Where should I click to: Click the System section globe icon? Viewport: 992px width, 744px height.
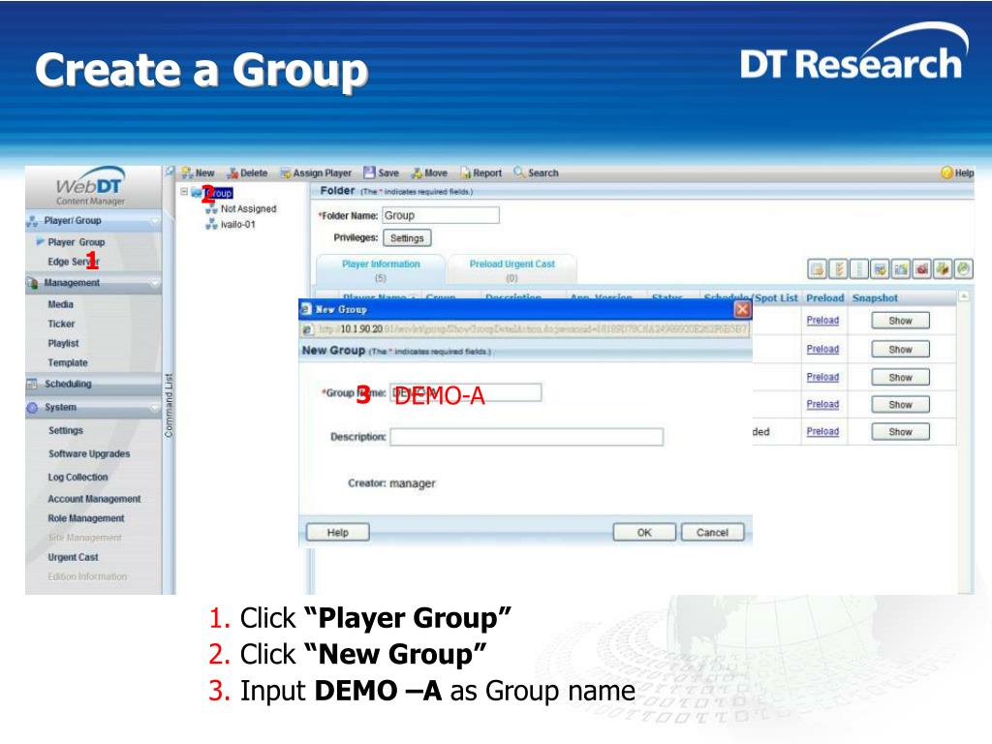coord(32,408)
